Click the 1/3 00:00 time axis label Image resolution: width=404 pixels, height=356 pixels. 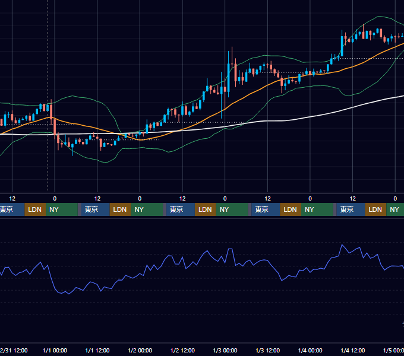pos(225,350)
